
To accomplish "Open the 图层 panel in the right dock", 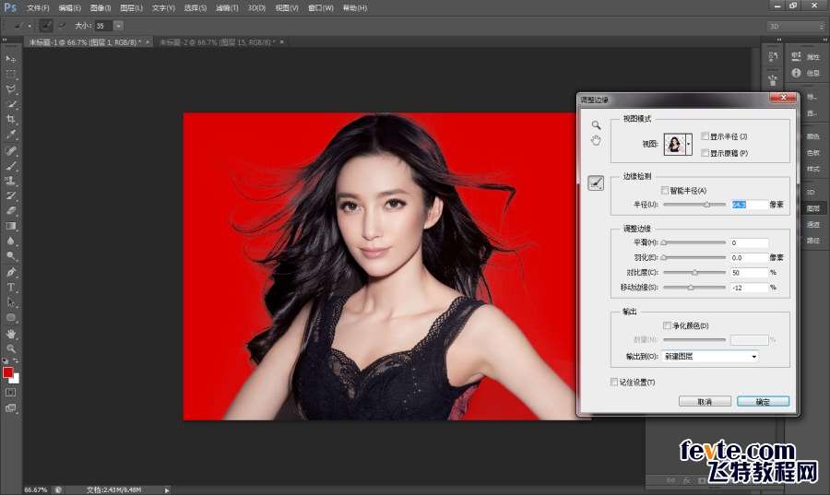I will pos(812,207).
